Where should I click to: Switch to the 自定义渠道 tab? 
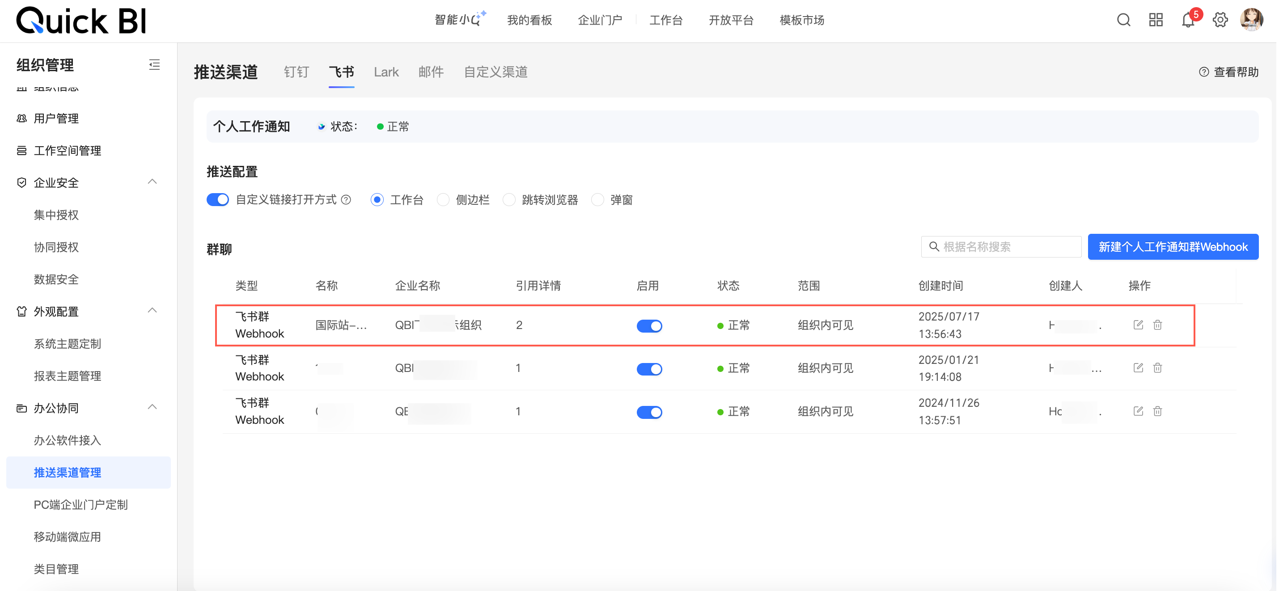496,72
